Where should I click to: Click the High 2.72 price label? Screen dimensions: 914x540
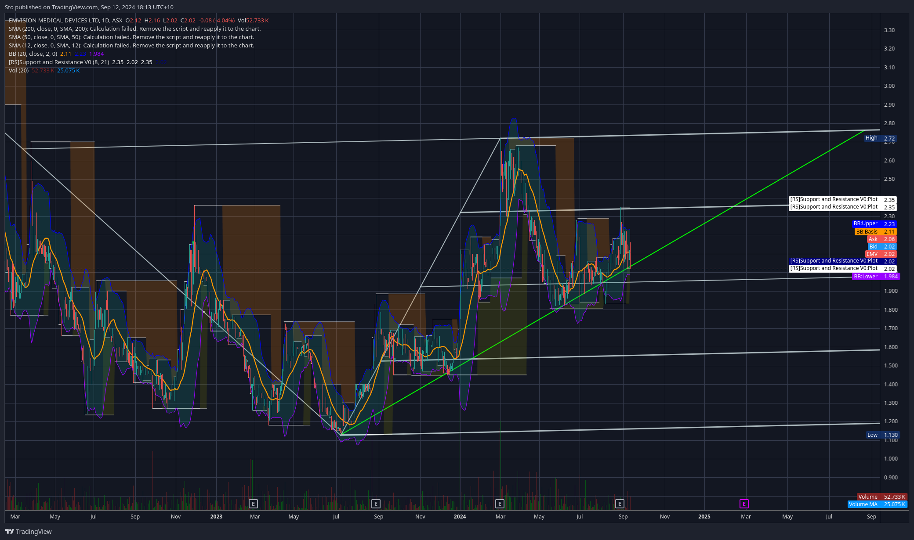[x=881, y=138]
